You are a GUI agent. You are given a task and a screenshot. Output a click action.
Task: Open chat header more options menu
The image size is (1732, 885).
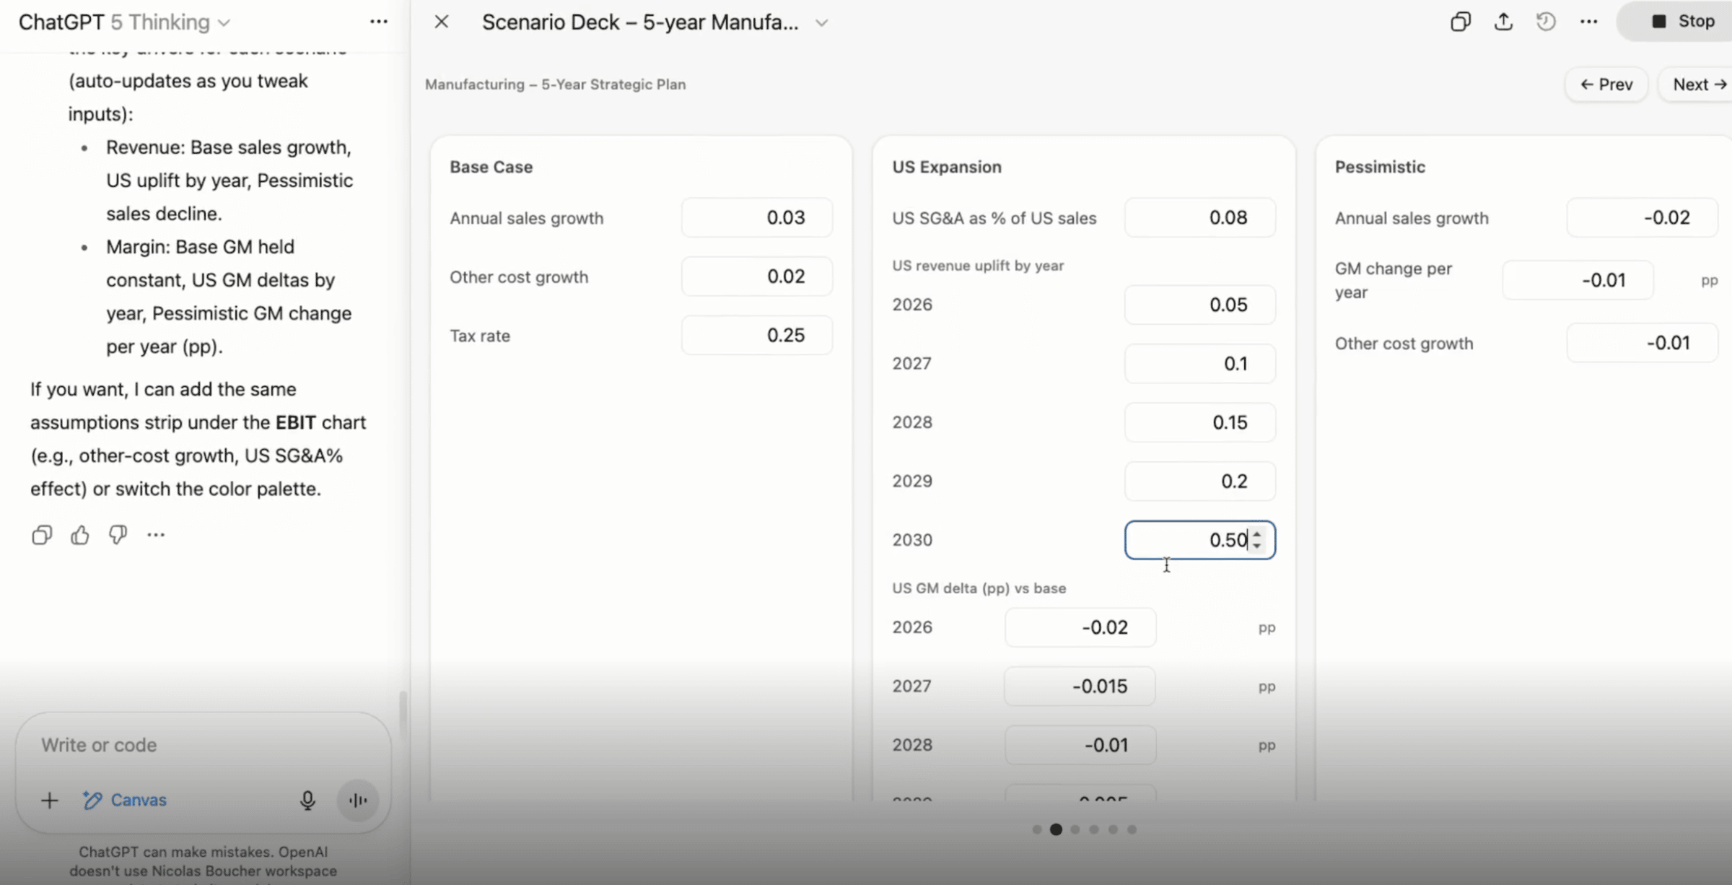point(379,22)
